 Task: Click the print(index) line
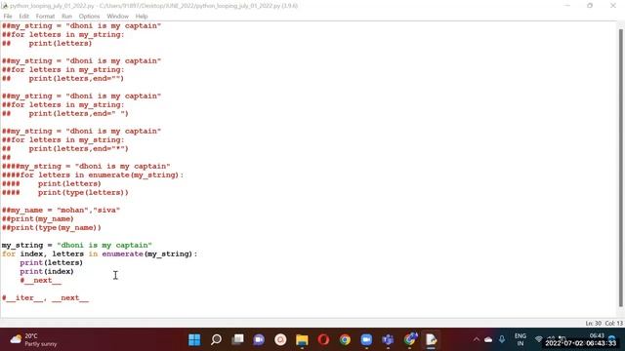tap(47, 271)
